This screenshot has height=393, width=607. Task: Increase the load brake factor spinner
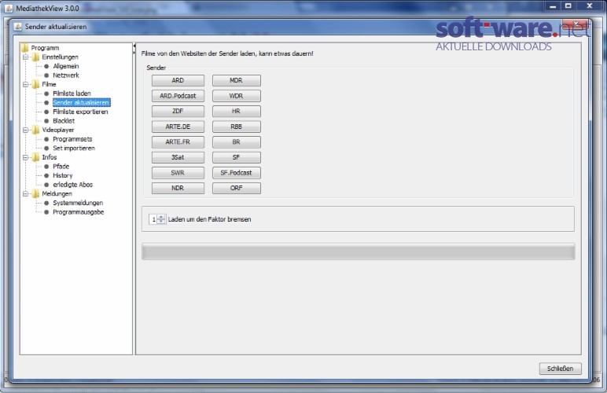[x=161, y=217]
